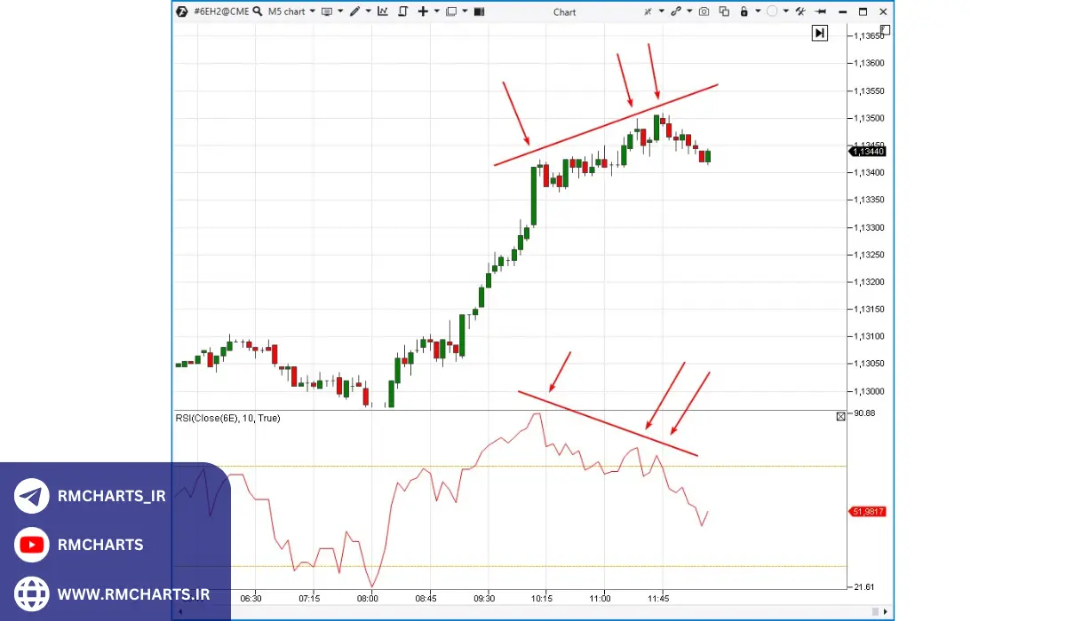Click the #6EH2@CME instrument name
Viewport: 1066px width, 621px height.
click(220, 12)
